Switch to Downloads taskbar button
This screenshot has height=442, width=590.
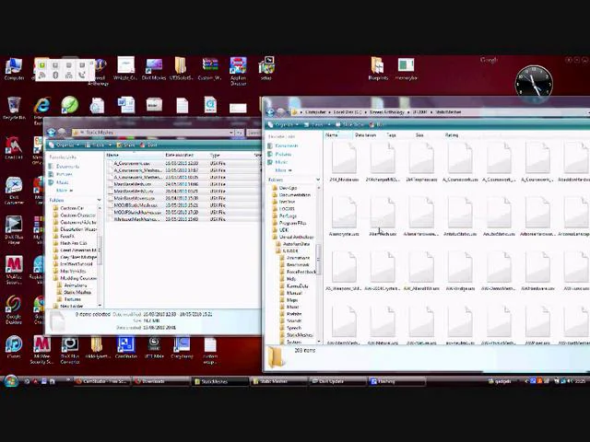(161, 381)
